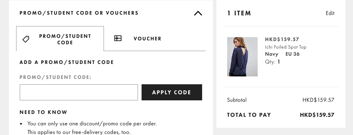Click the Total To Pay amount
The image size is (353, 135).
[317, 115]
